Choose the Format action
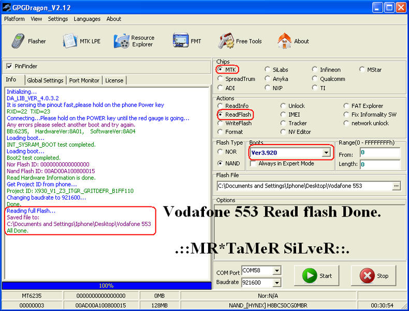Viewport: 409px width, 311px height. pyautogui.click(x=220, y=132)
